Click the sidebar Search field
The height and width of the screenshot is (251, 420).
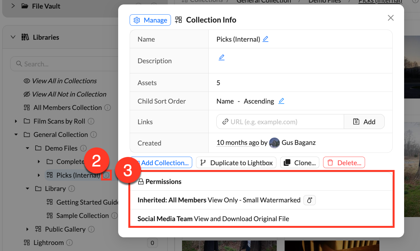pyautogui.click(x=64, y=64)
